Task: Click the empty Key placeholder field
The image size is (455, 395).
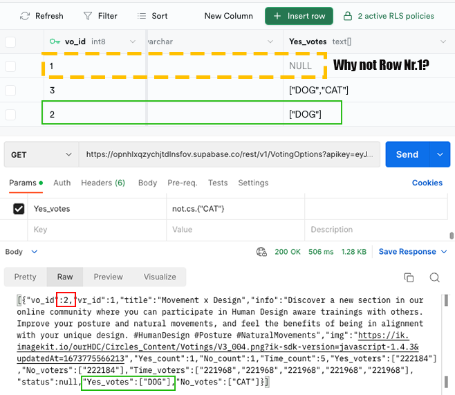Action: [x=97, y=230]
